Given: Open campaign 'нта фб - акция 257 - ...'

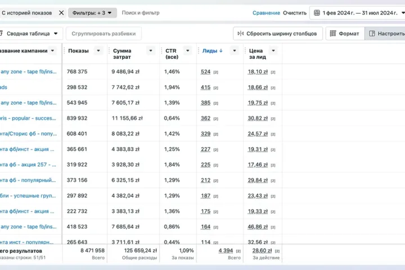Looking at the screenshot, I should tap(28, 165).
